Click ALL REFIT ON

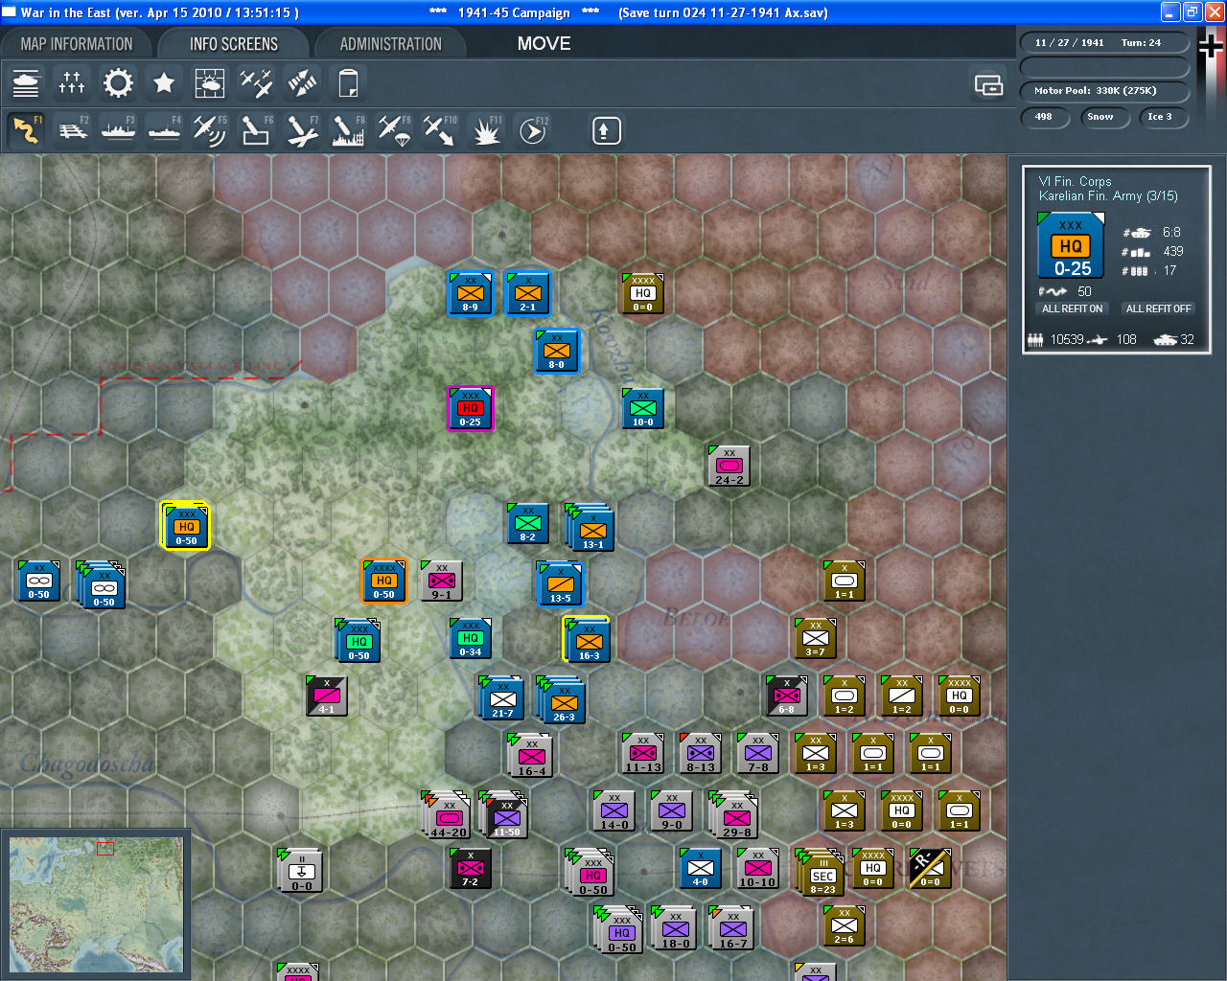(1073, 308)
